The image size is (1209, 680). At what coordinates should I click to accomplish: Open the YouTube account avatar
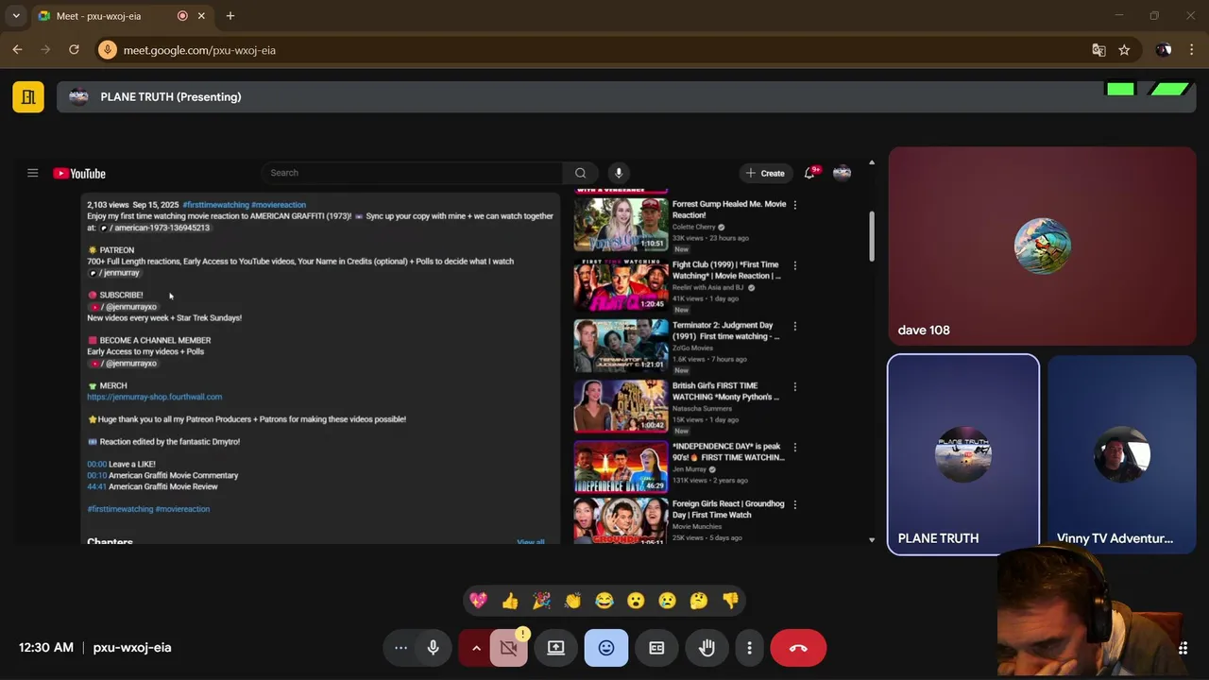click(842, 173)
